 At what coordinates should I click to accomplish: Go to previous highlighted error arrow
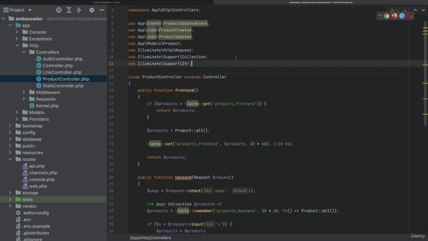point(415,10)
